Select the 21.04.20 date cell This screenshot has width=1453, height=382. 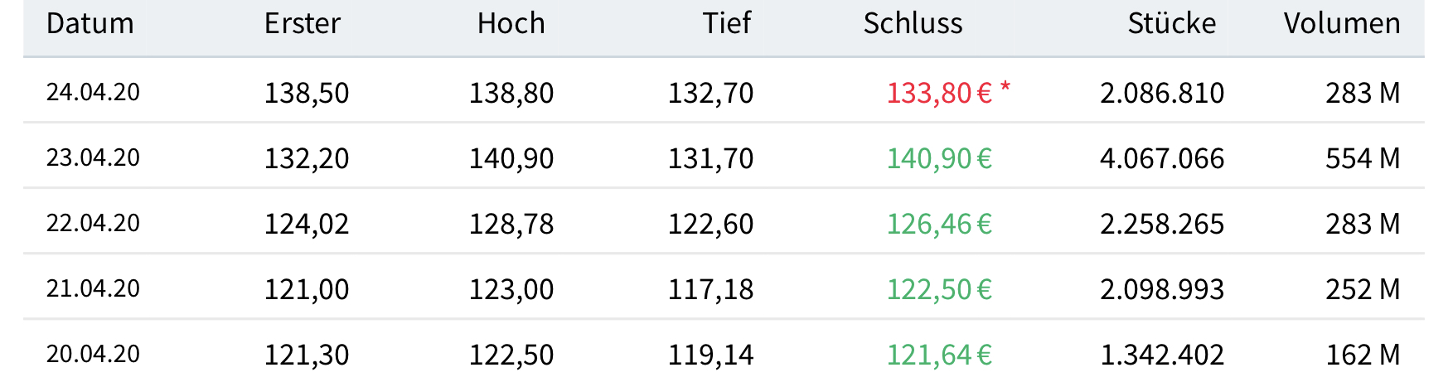[93, 288]
